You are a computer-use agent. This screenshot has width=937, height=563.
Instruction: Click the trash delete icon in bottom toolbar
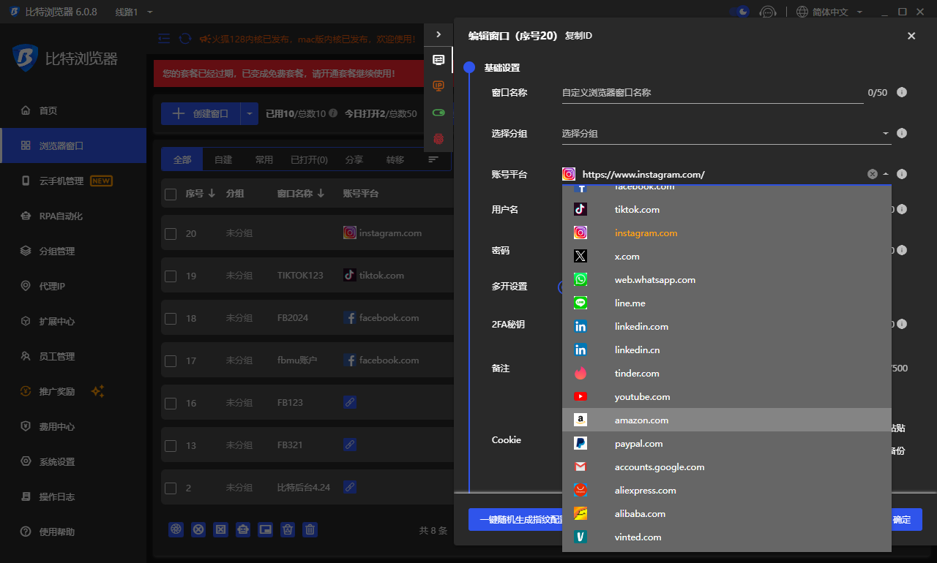[x=310, y=530]
